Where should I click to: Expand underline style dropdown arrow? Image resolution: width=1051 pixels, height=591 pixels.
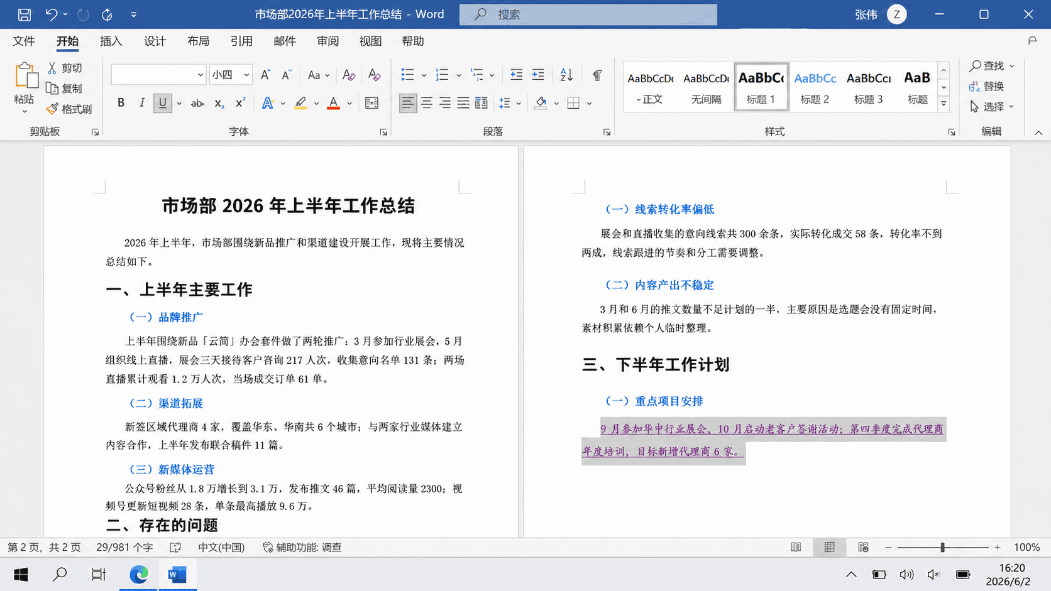point(179,103)
